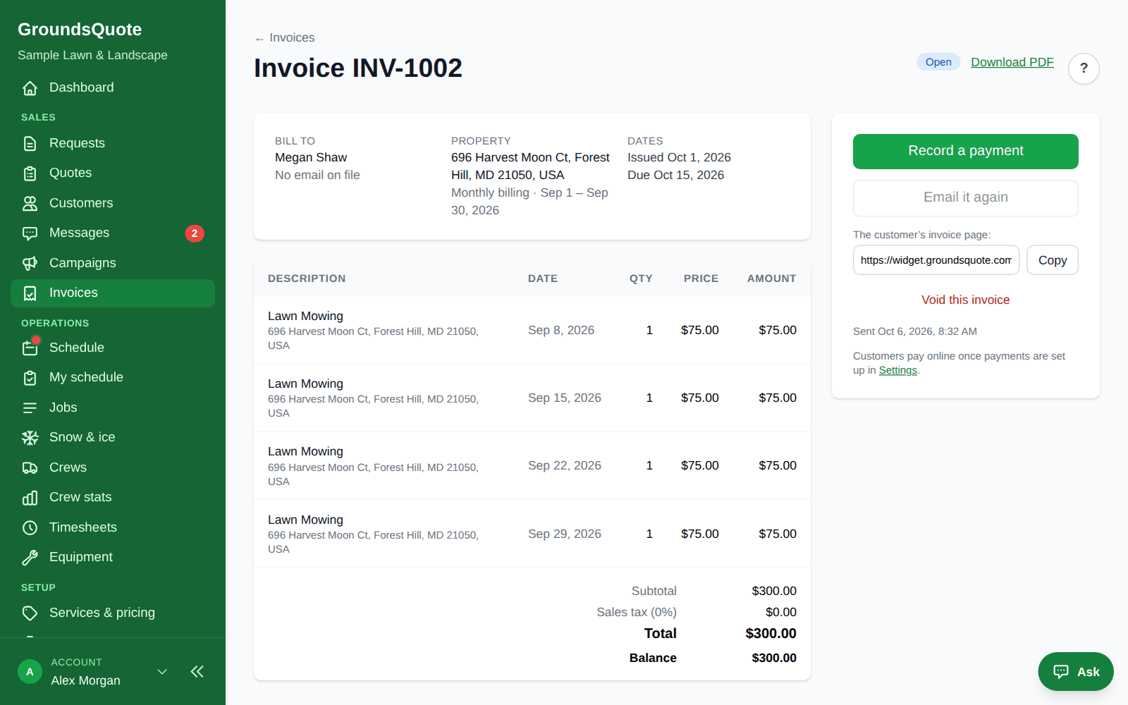
Task: Expand the Alex Morgan account menu
Action: tap(162, 672)
